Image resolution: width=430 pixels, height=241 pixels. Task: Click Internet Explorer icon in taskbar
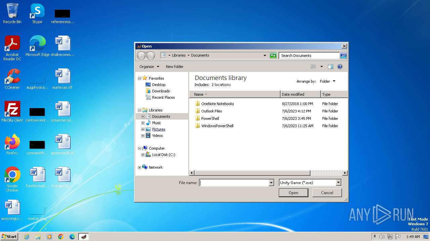point(27,237)
